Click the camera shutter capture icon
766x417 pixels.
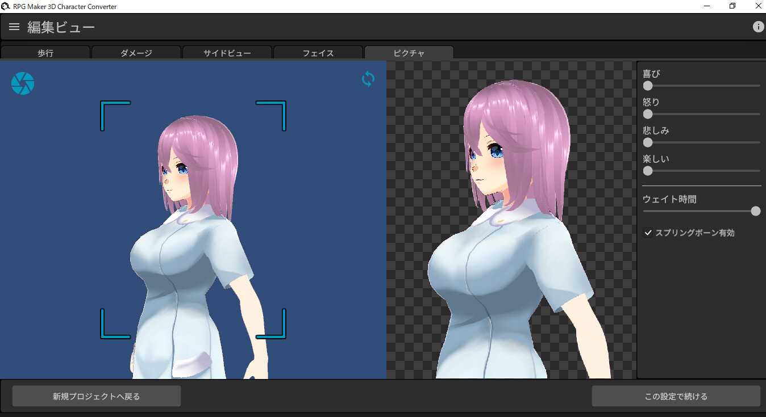click(x=23, y=83)
